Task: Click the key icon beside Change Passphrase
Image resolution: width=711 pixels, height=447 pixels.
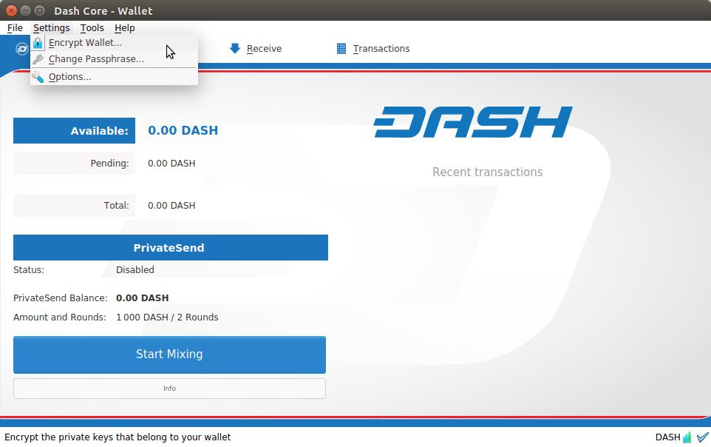Action: (38, 59)
